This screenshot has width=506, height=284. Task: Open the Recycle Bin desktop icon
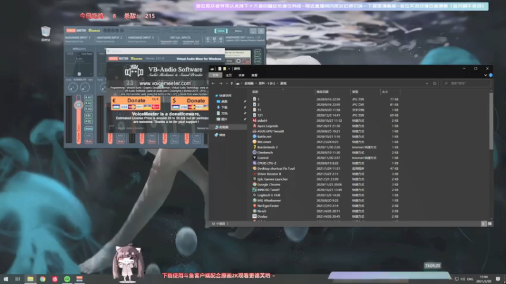tap(46, 33)
